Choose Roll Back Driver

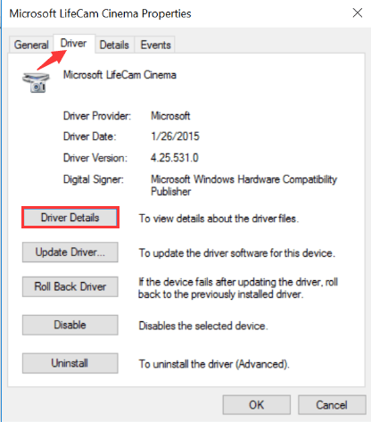coord(70,286)
